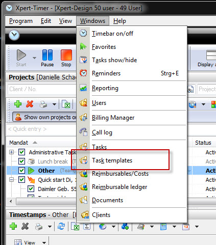Open Documents from the Windows menu
This screenshot has height=245, width=216.
pyautogui.click(x=132, y=200)
